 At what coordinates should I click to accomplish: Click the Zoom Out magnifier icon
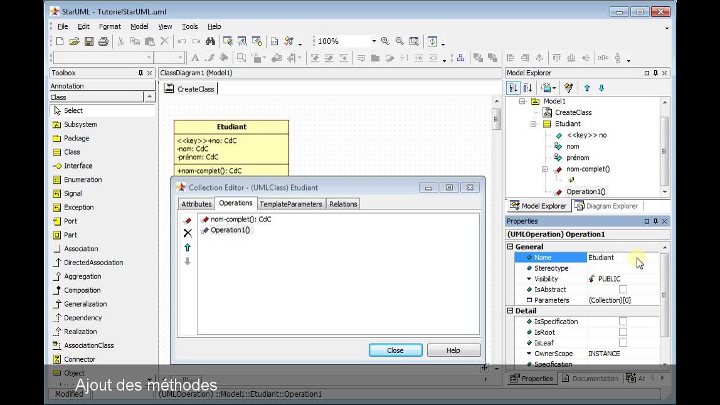coord(400,41)
